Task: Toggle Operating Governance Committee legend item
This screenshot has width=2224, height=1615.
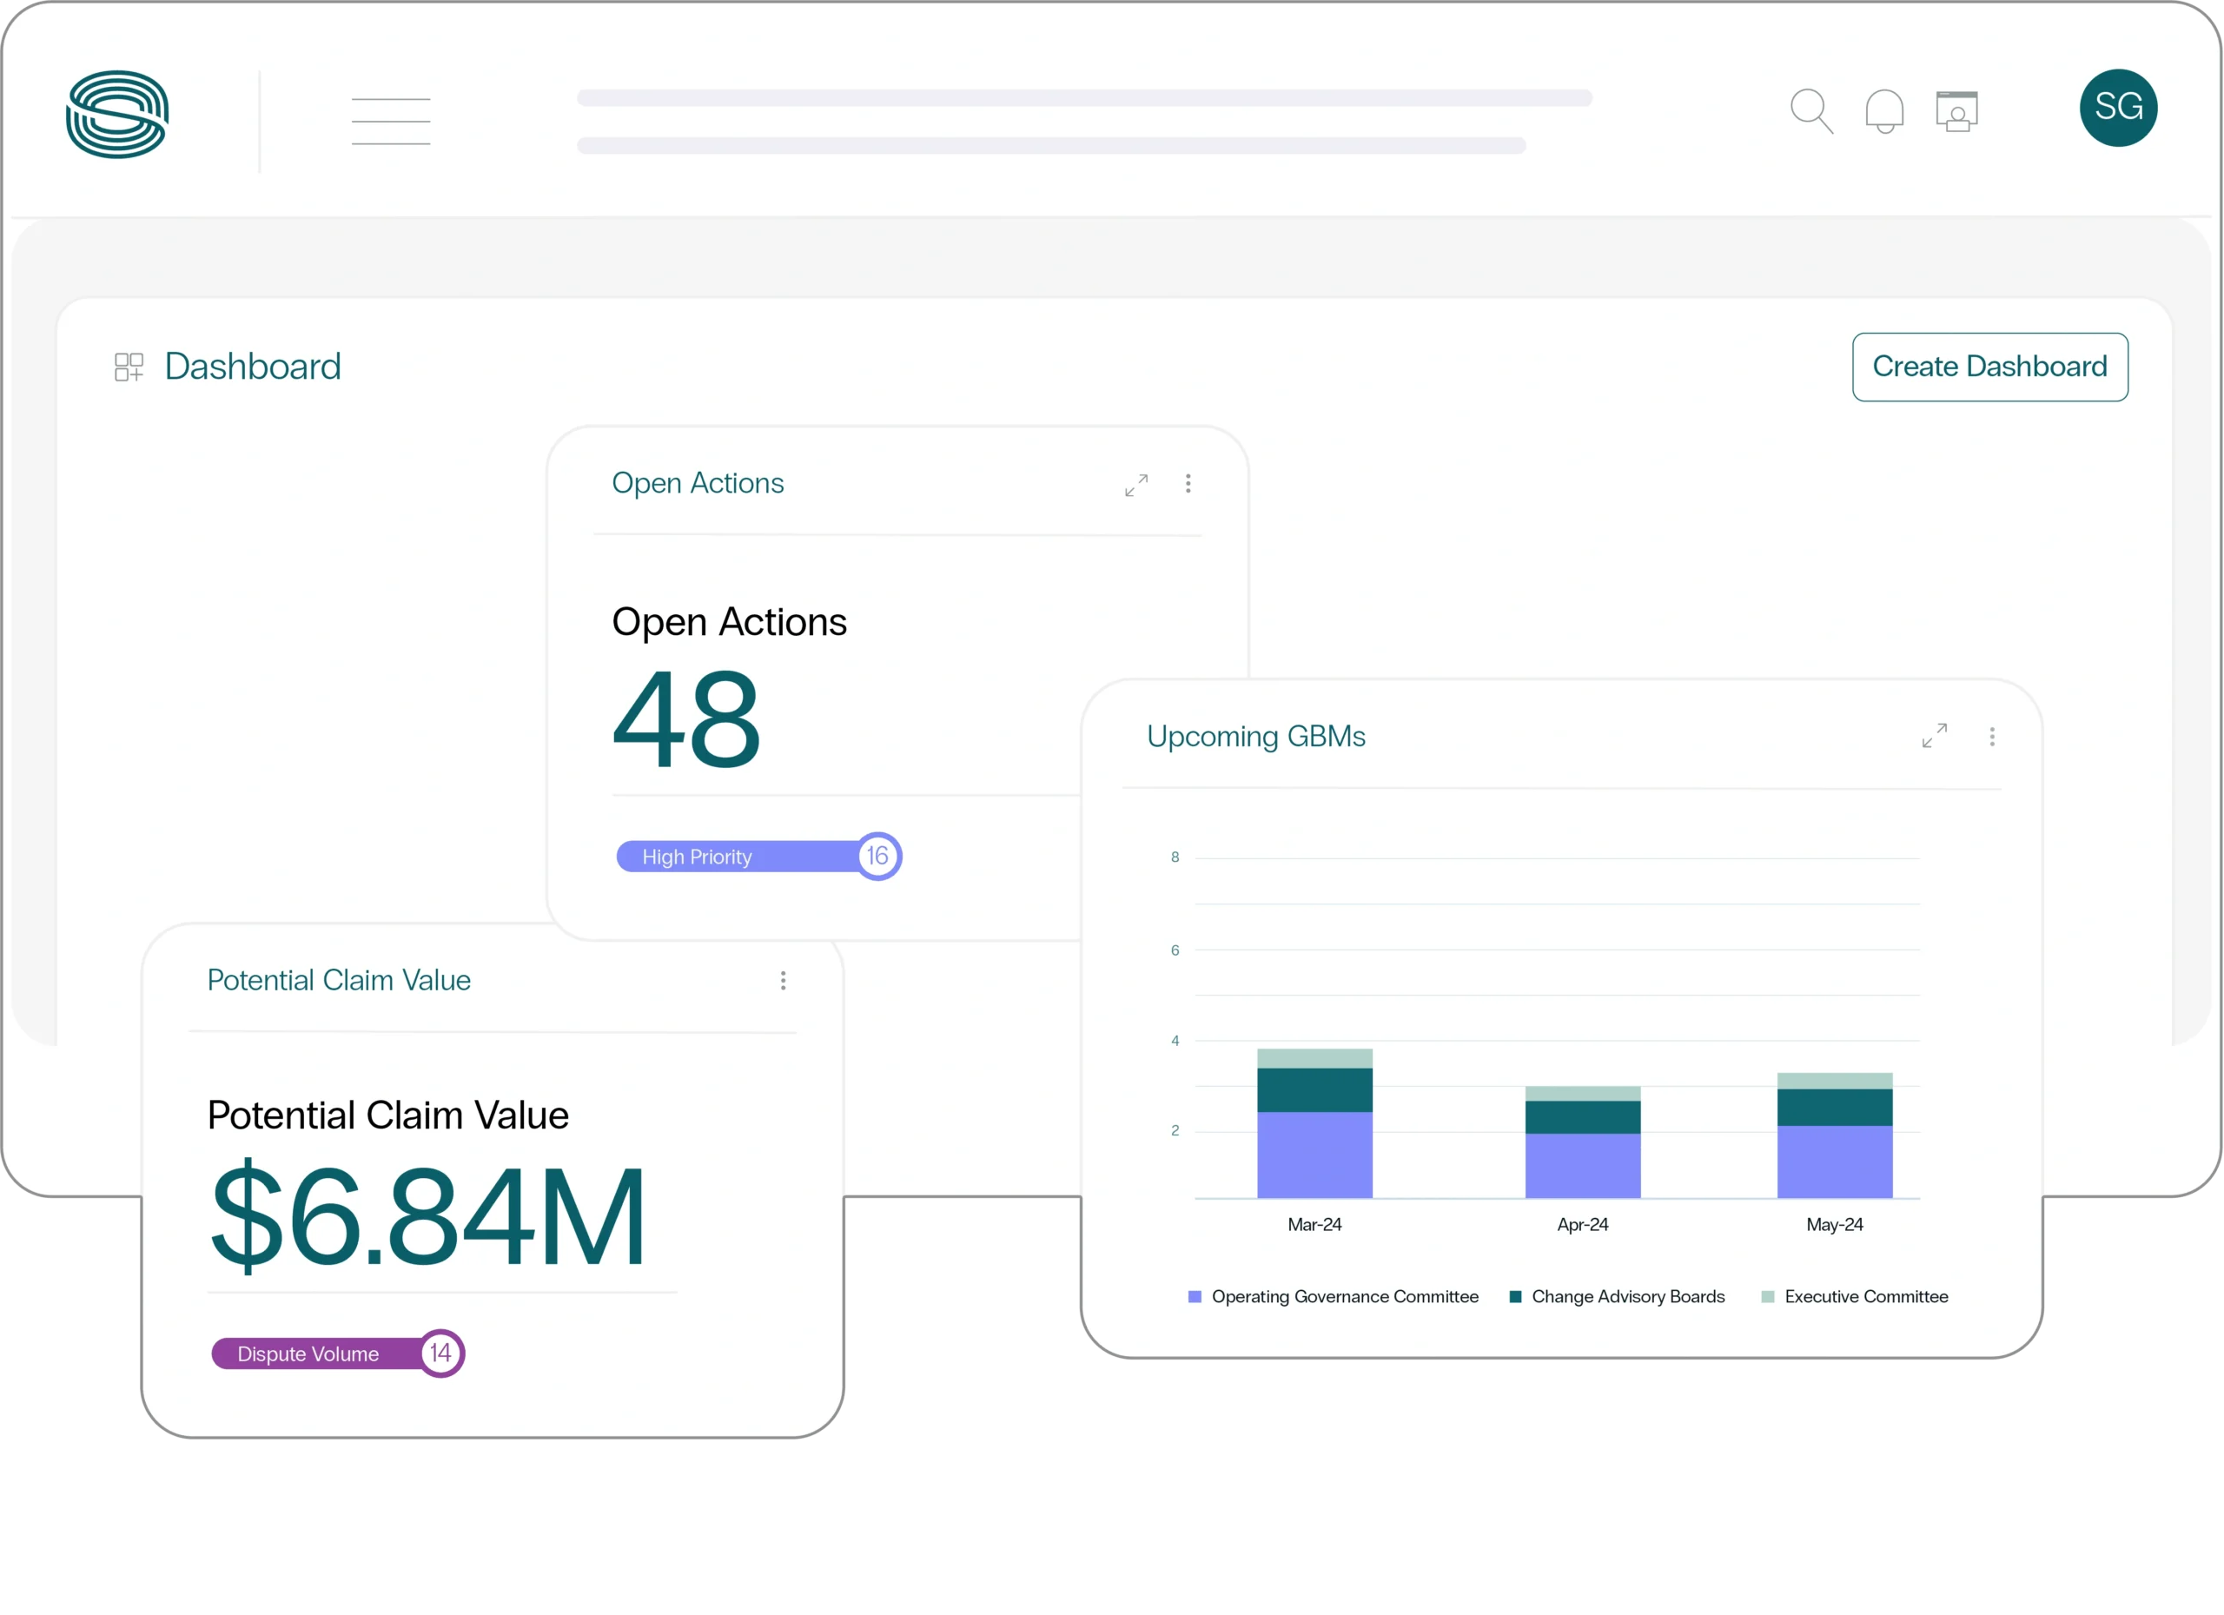Action: point(1333,1296)
